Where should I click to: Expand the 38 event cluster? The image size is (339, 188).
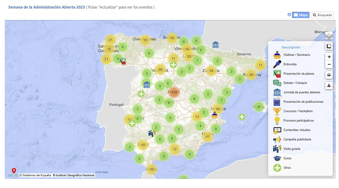(160, 69)
